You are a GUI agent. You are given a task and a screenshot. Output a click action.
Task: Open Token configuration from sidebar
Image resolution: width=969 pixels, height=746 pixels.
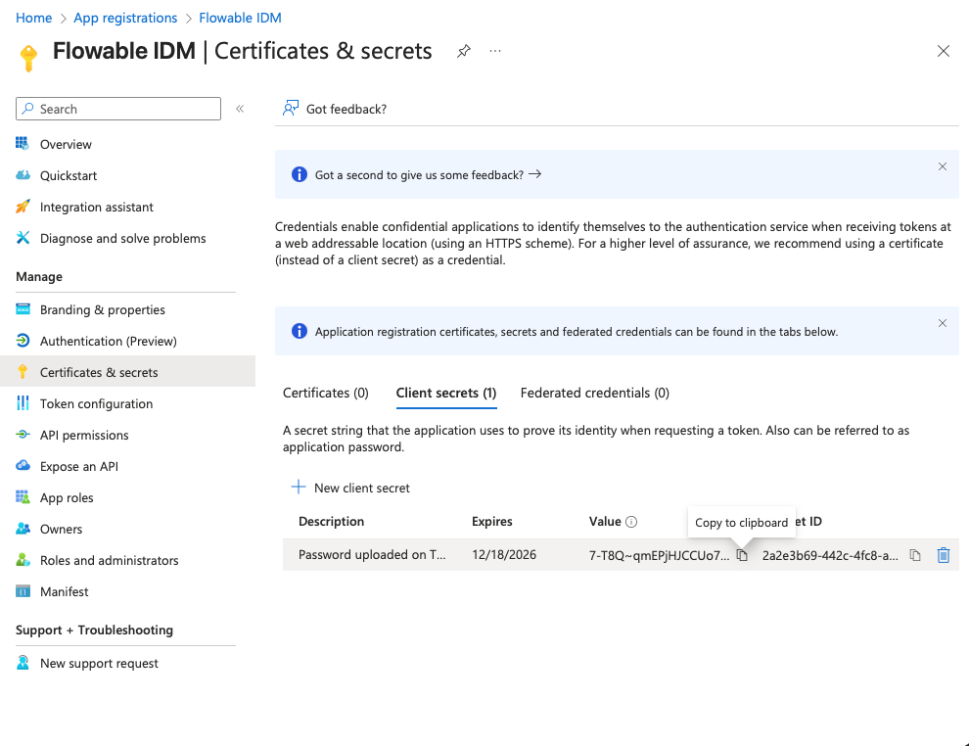click(96, 403)
